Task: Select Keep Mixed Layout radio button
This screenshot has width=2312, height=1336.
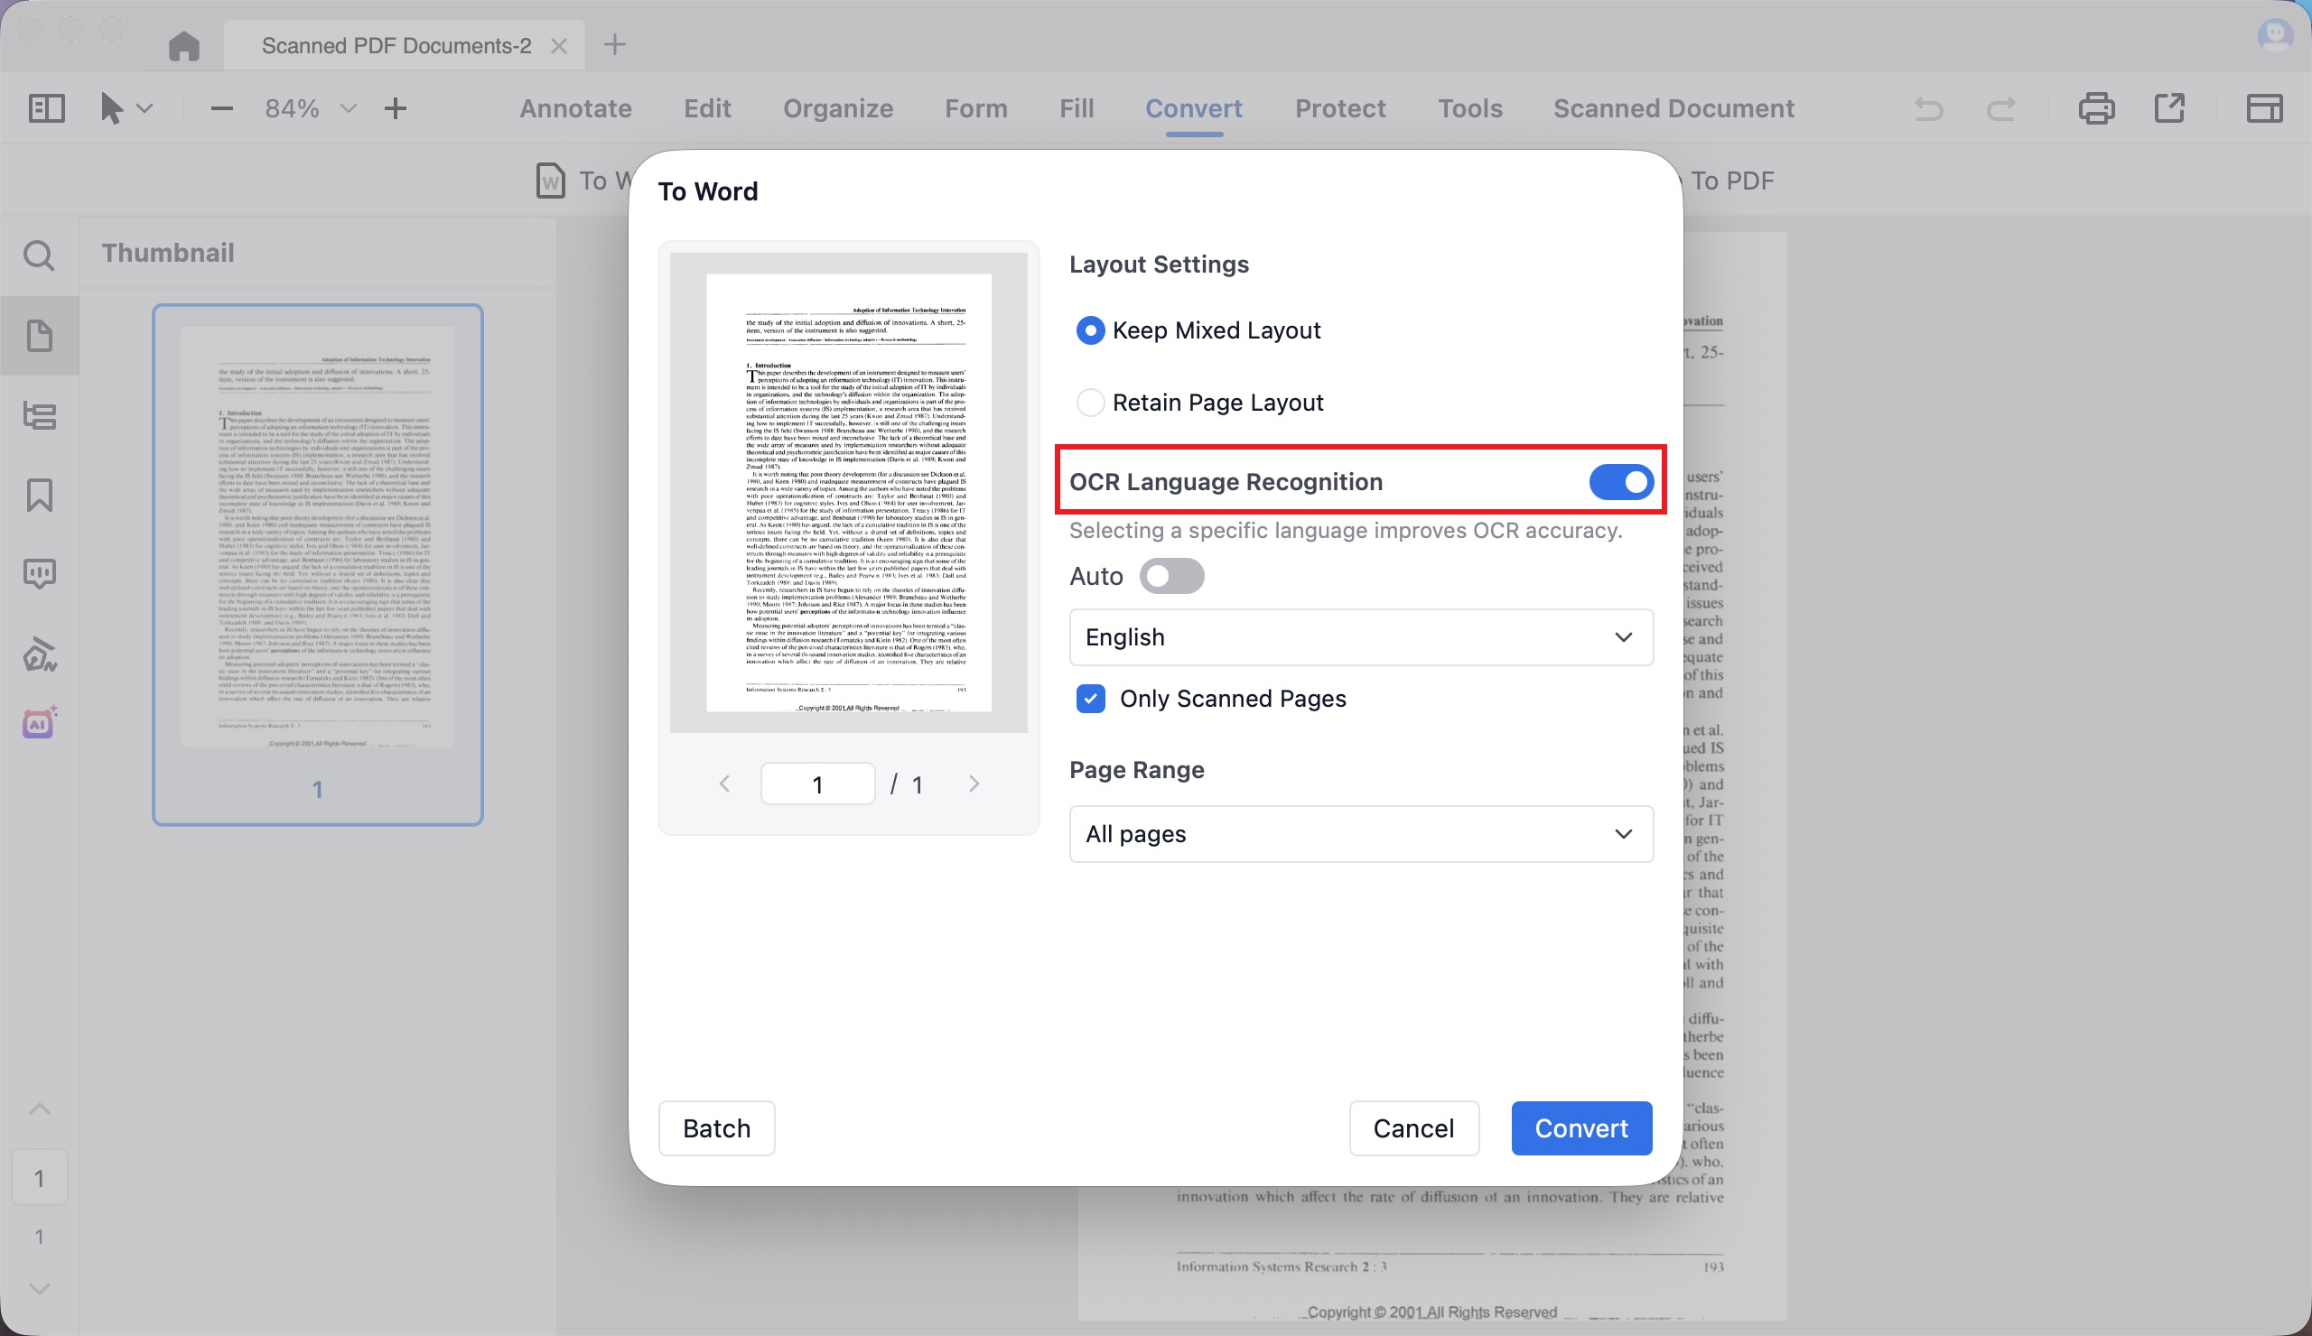Action: tap(1090, 330)
